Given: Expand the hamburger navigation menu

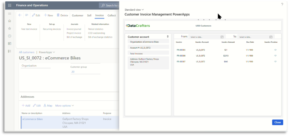Looking at the screenshot, I should [10, 13].
